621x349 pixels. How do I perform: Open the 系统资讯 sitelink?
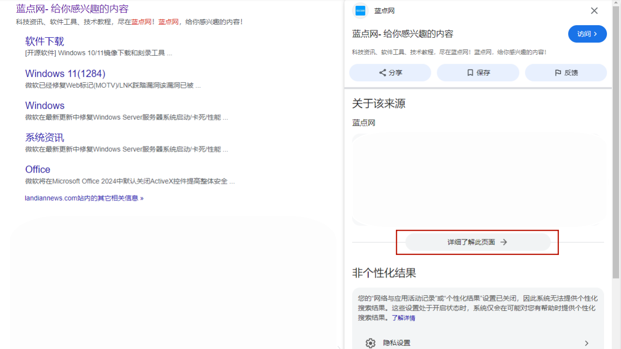[x=45, y=137]
